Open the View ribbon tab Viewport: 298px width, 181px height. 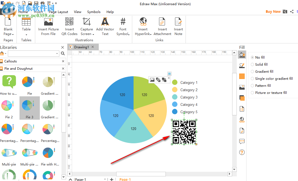[x=77, y=12]
